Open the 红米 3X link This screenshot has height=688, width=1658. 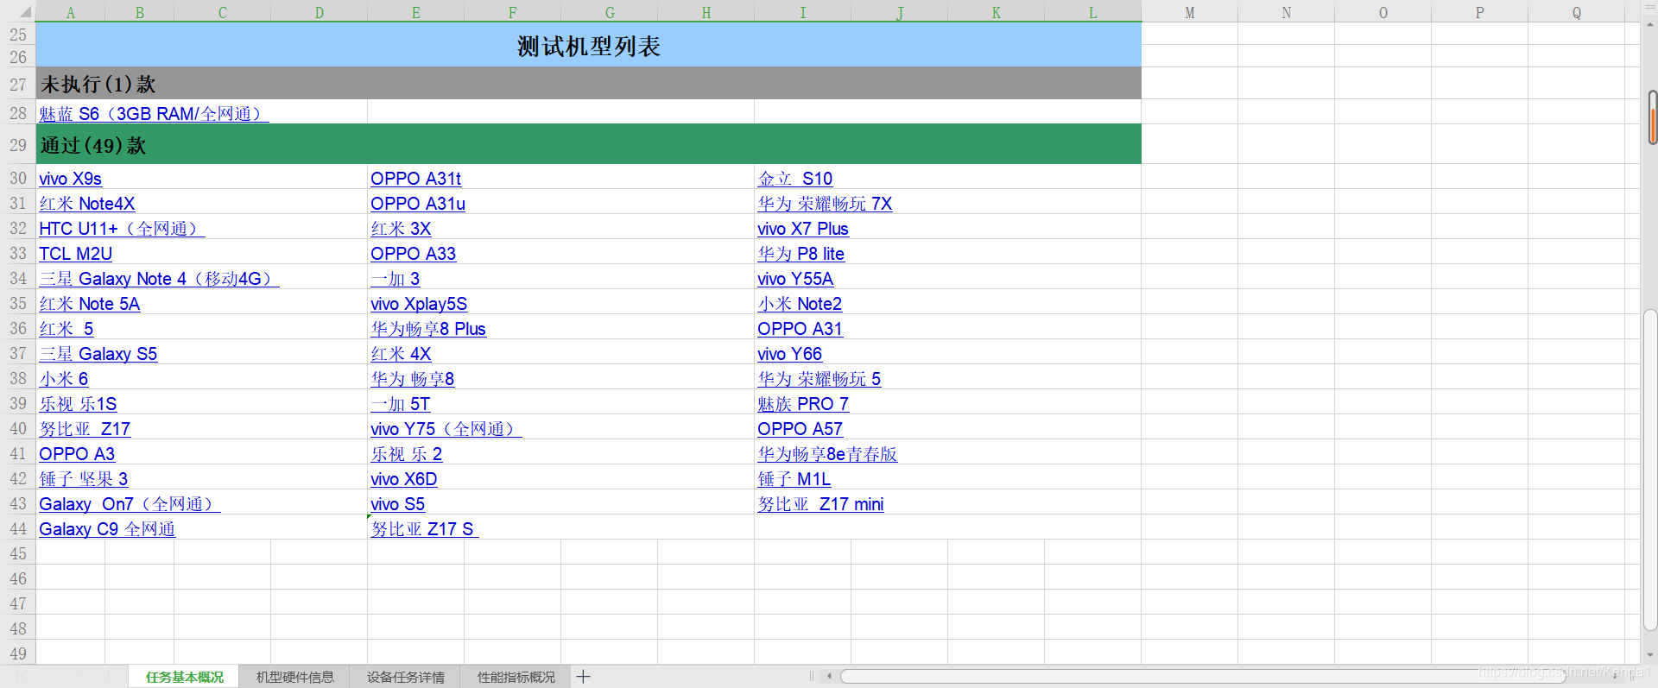click(401, 229)
